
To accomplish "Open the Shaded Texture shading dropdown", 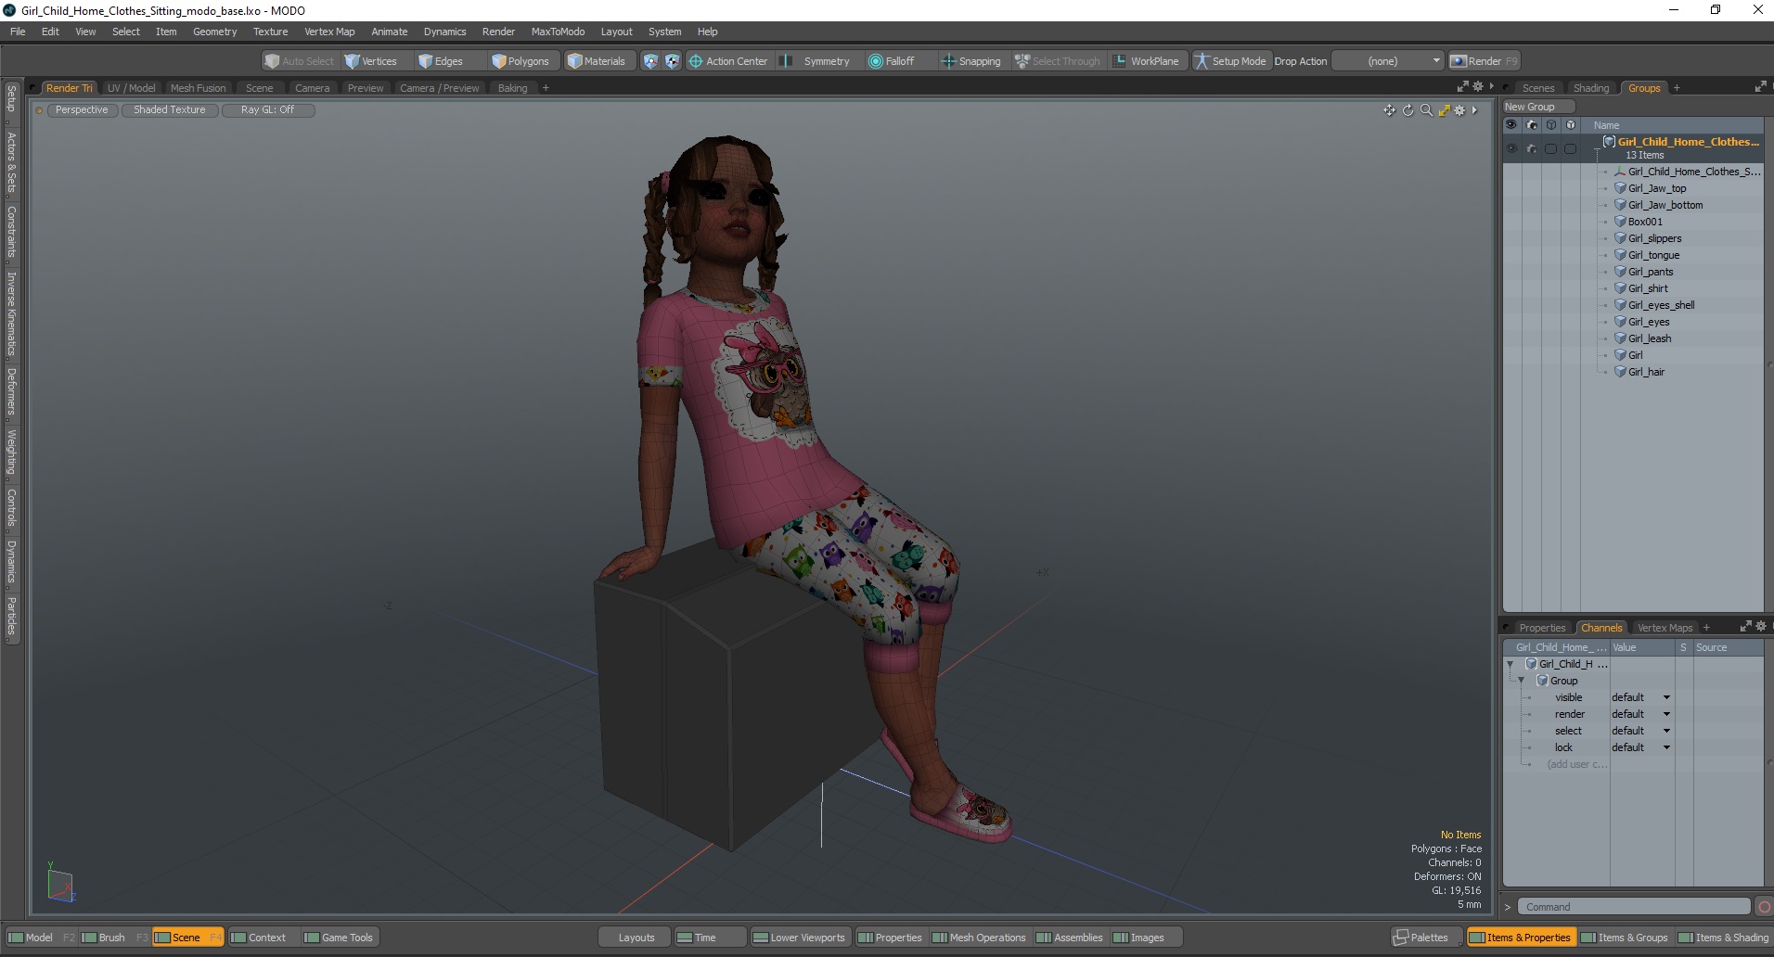I will (170, 109).
